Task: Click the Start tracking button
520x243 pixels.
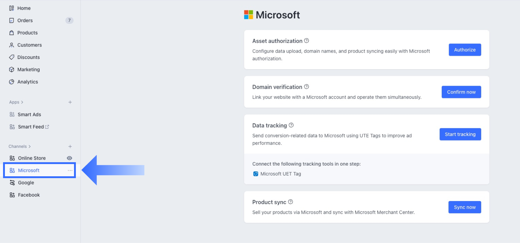Action: click(x=460, y=134)
